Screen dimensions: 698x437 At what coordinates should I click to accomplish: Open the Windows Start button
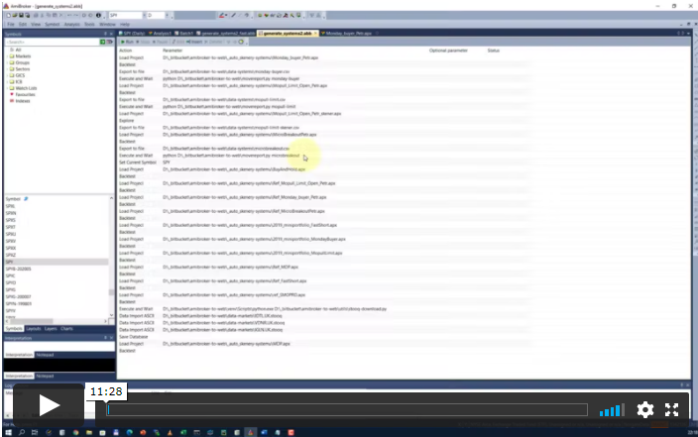pos(9,432)
